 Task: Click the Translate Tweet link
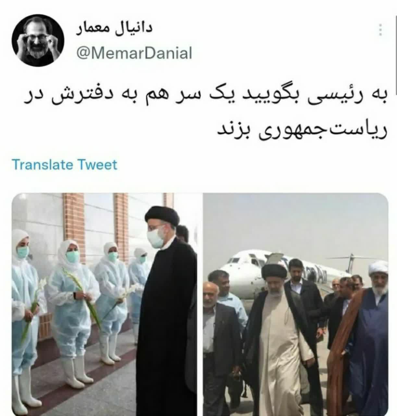click(64, 165)
